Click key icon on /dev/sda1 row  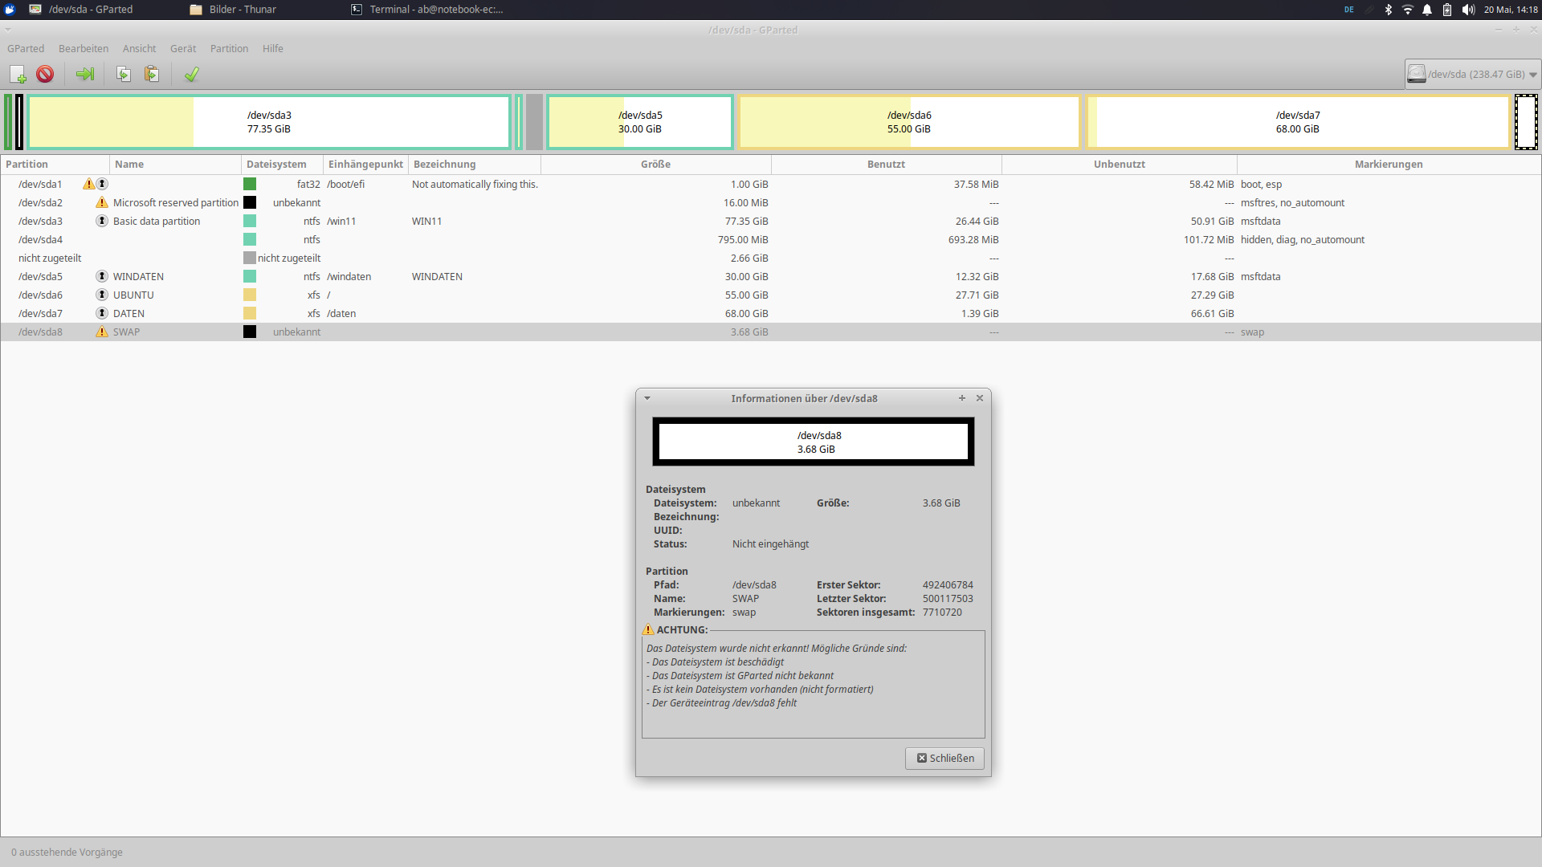[102, 185]
